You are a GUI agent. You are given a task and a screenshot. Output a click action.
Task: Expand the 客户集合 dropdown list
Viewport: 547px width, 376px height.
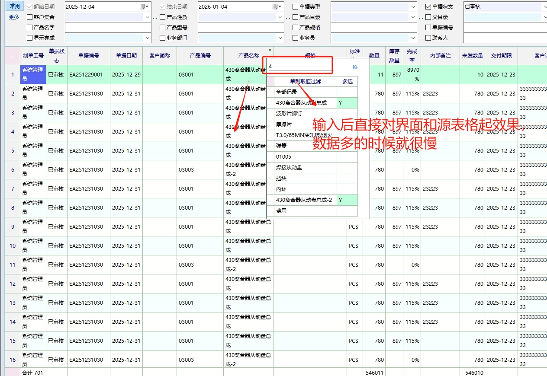tap(147, 17)
